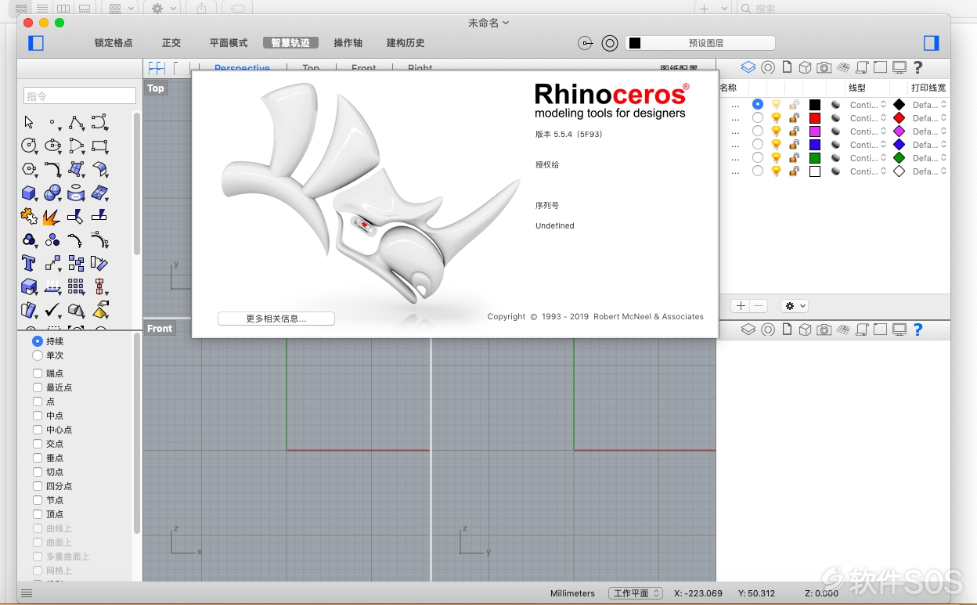Image resolution: width=977 pixels, height=605 pixels.
Task: Remove layer with minus button
Action: point(759,306)
